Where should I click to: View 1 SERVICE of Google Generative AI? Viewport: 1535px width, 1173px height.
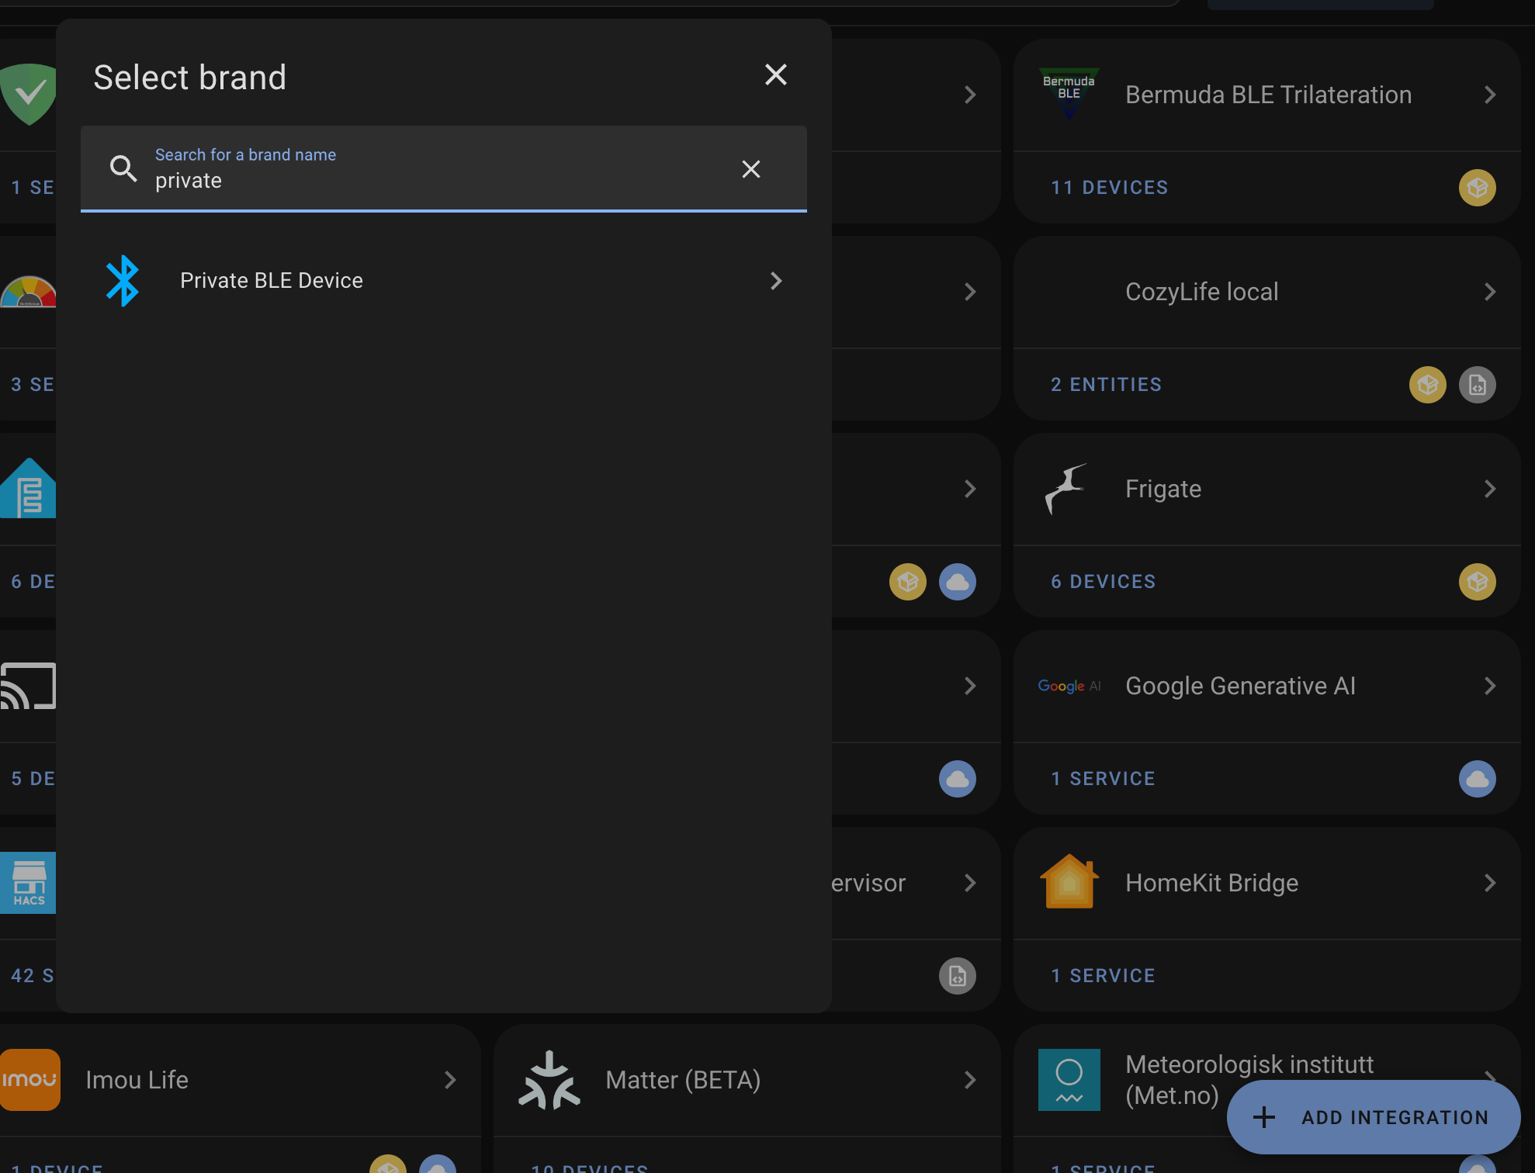click(1103, 779)
